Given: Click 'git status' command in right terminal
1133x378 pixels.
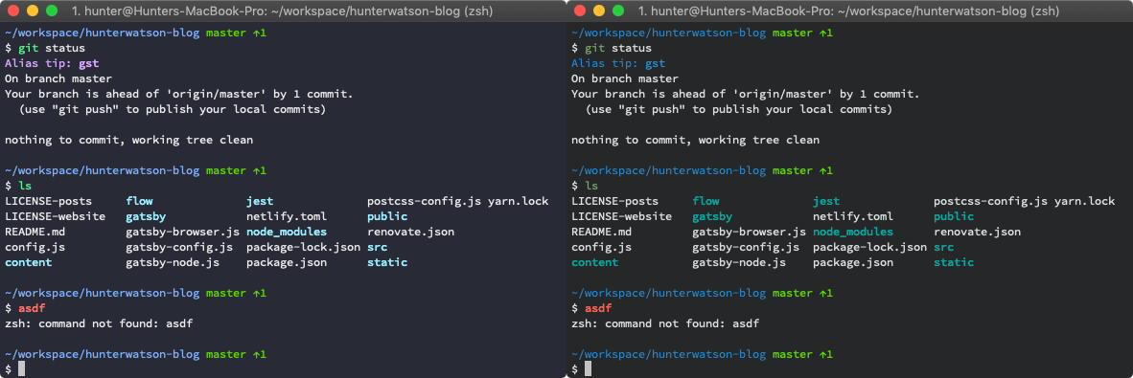Looking at the screenshot, I should [x=618, y=49].
